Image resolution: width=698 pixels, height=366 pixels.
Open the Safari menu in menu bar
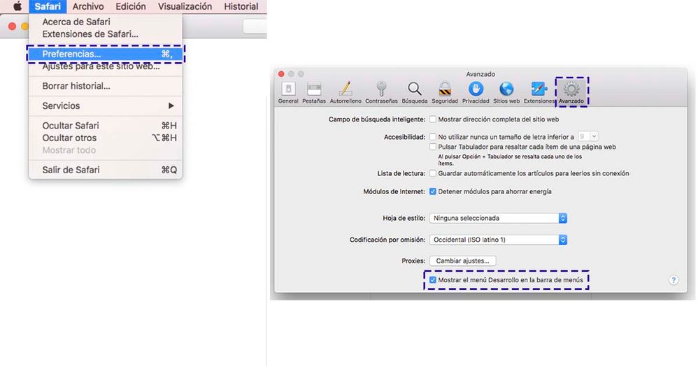click(x=48, y=6)
